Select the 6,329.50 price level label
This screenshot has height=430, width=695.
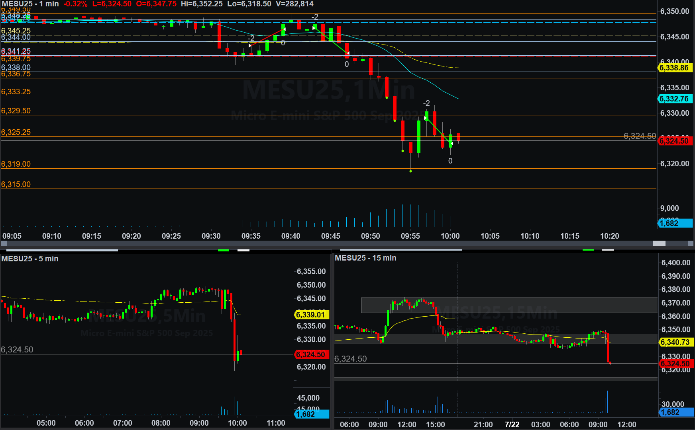pos(16,111)
